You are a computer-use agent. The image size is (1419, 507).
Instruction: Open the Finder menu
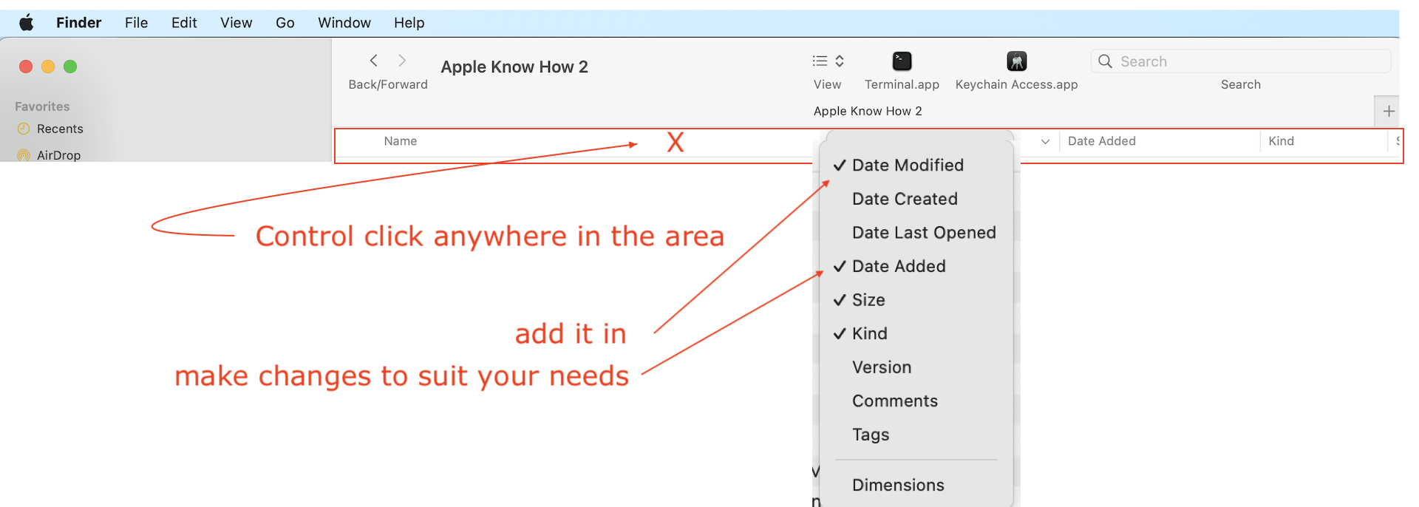pos(78,23)
